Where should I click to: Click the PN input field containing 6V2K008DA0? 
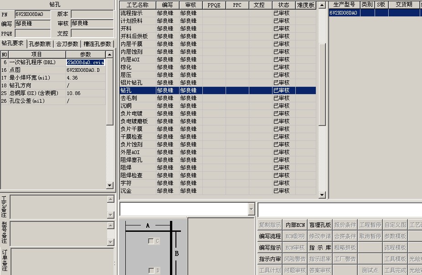point(32,14)
